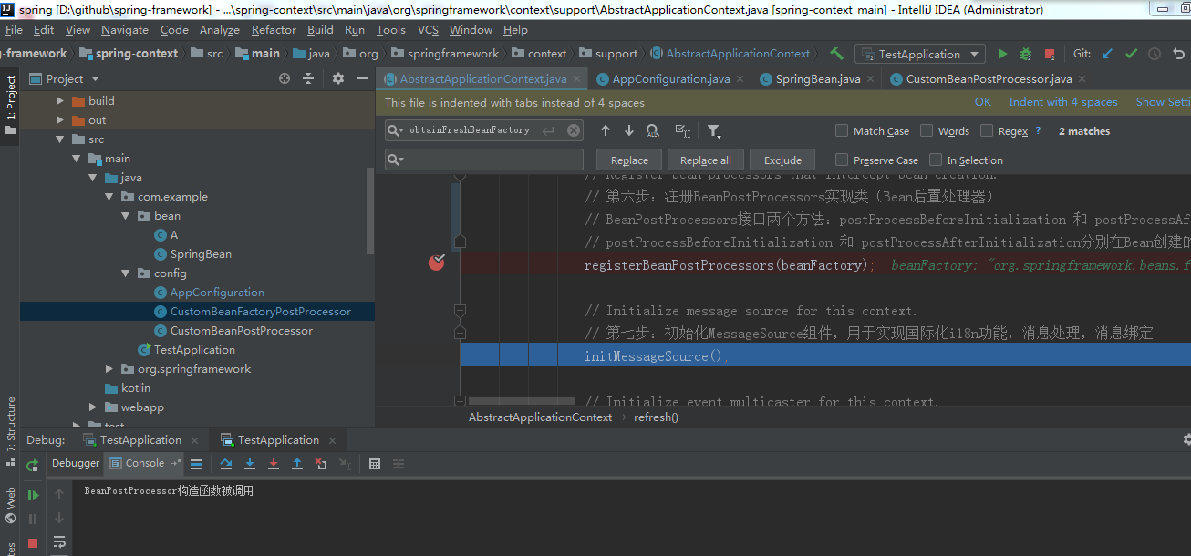Click the search filter funnel icon

pyautogui.click(x=713, y=131)
